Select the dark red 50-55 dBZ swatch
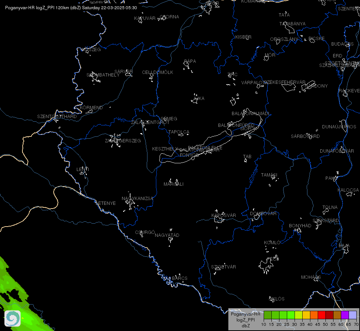 click(x=330, y=315)
